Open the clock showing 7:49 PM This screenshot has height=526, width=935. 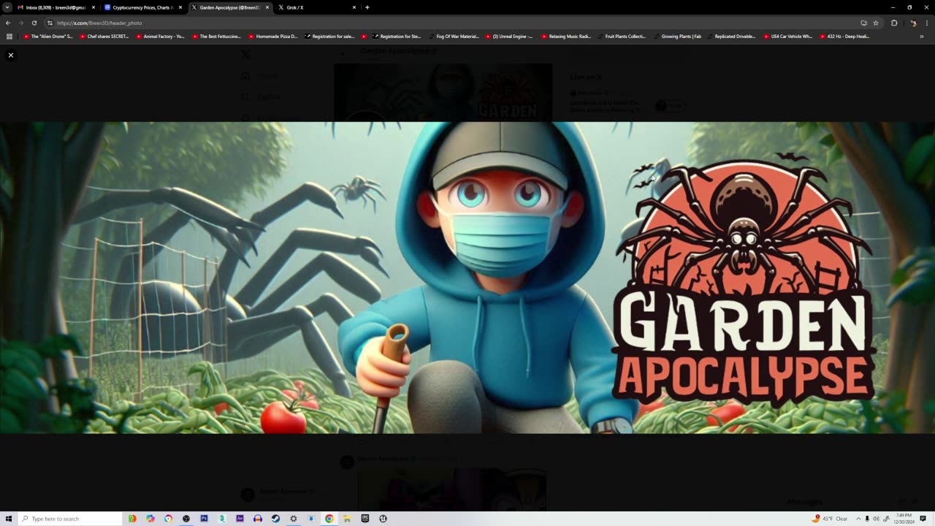click(906, 519)
